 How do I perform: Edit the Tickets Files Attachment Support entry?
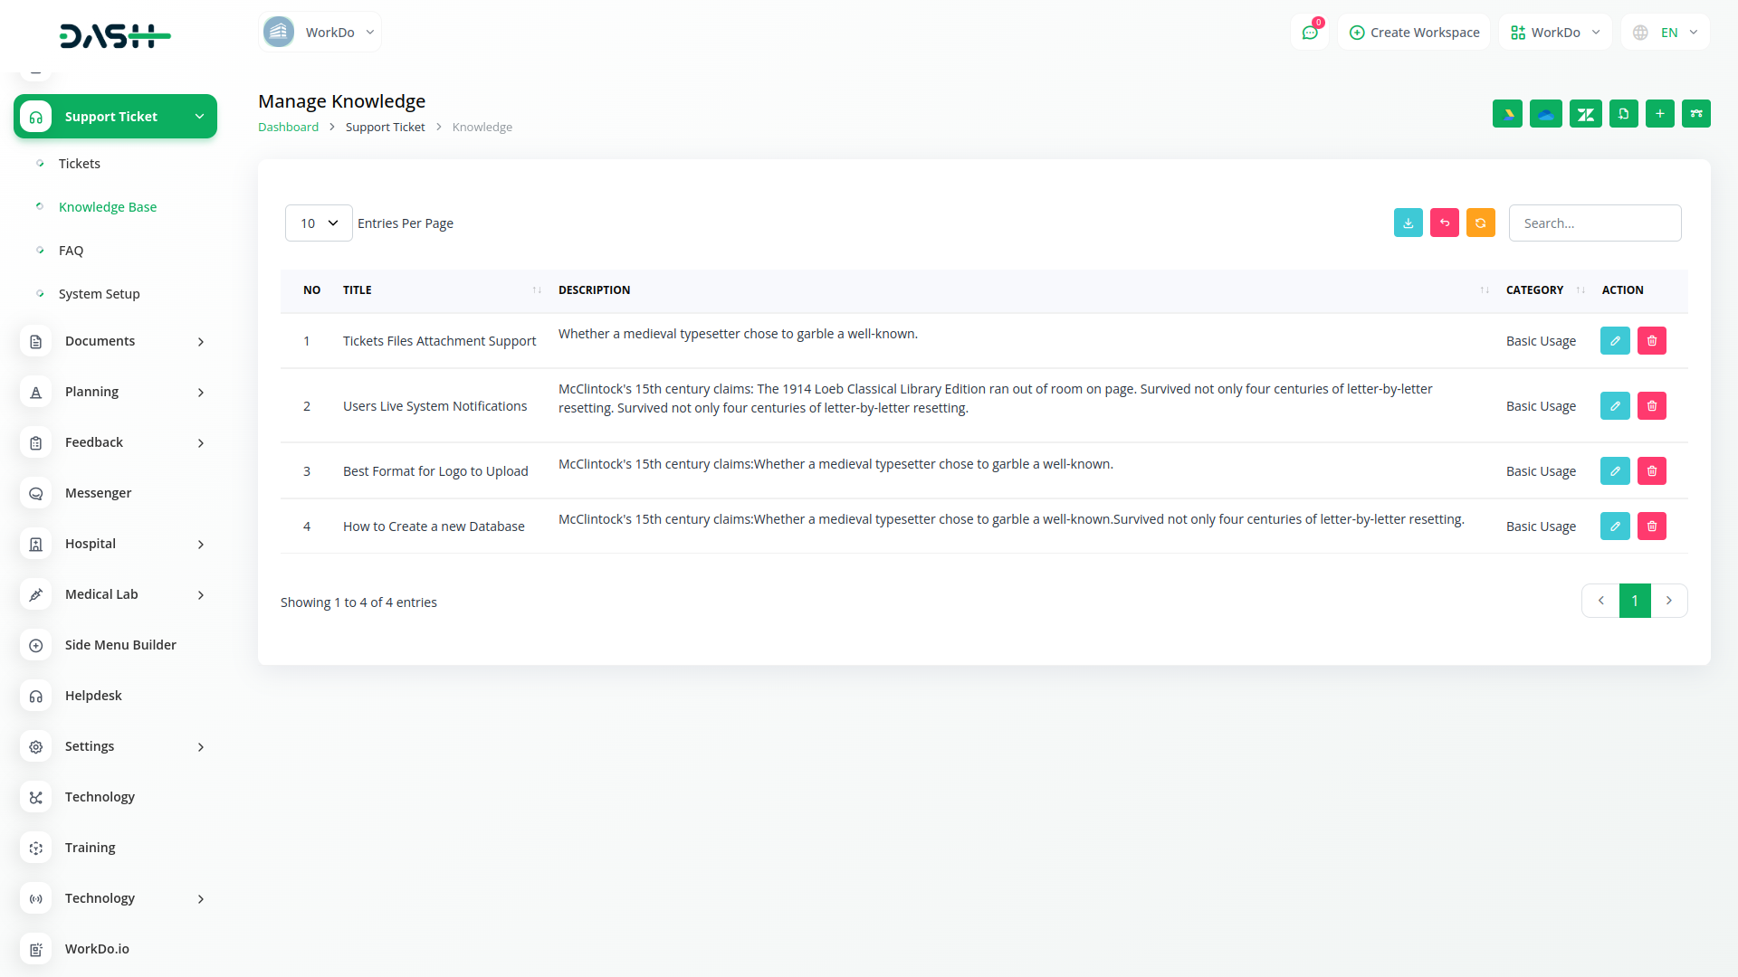1614,341
